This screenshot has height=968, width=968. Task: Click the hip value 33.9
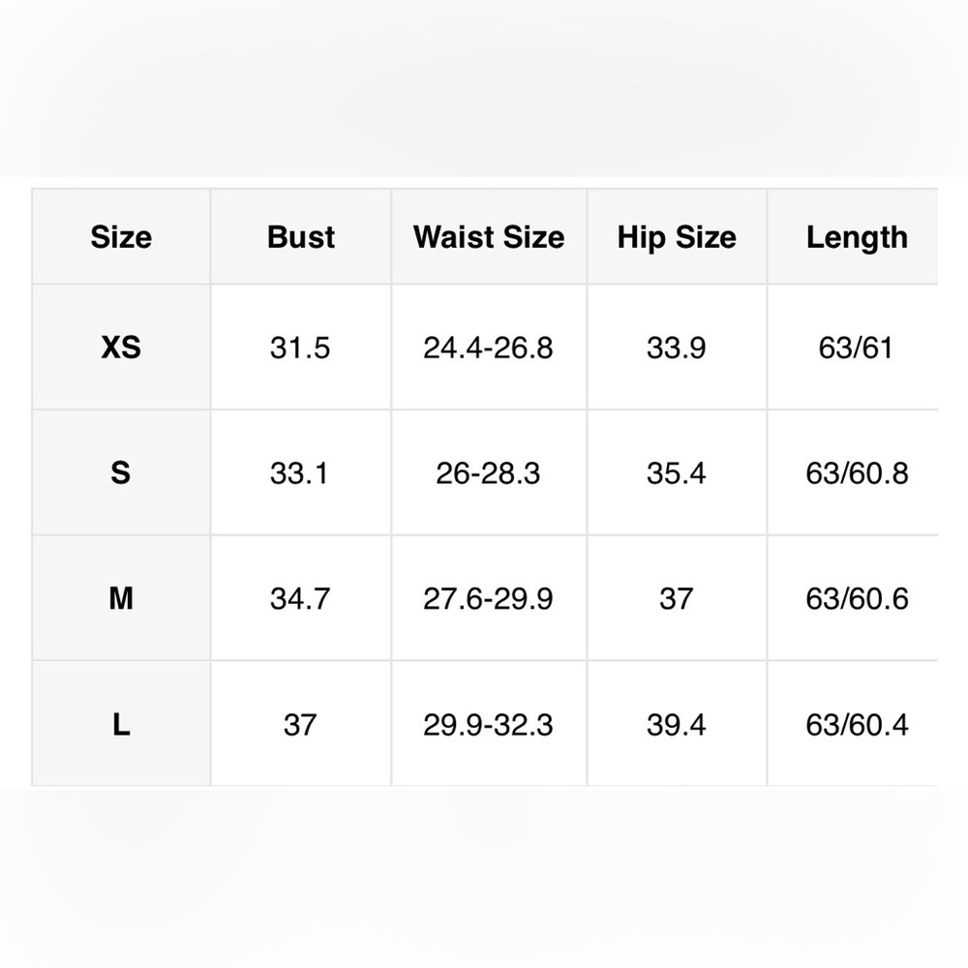click(x=676, y=348)
